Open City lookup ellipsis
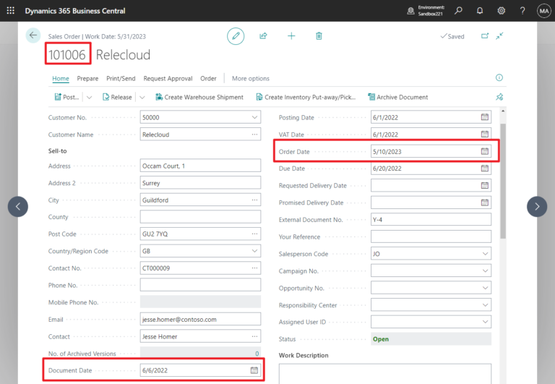Viewport: 555px width, 384px height. click(x=254, y=200)
